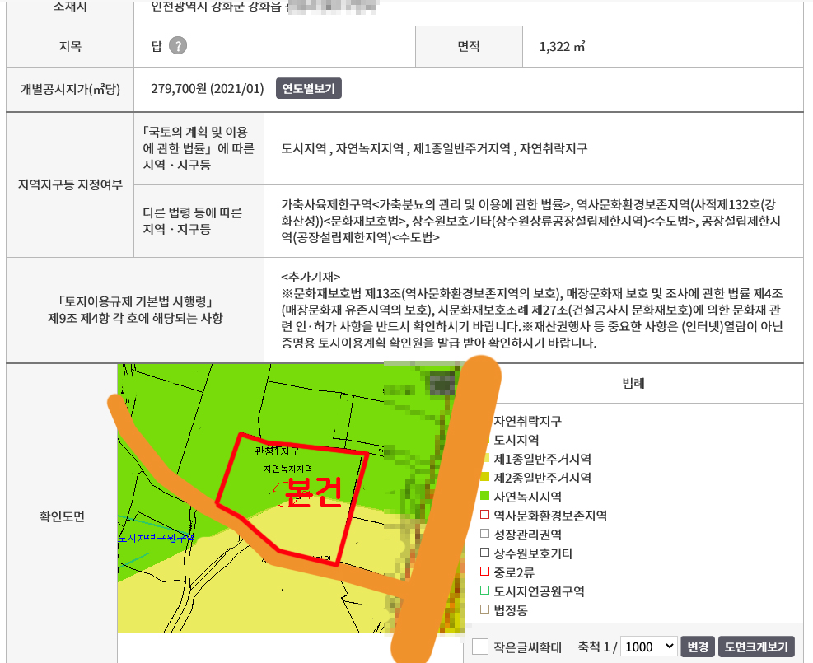Click the 상수원보호기타 legend box icon
Viewport: 813px width, 663px height.
click(486, 553)
